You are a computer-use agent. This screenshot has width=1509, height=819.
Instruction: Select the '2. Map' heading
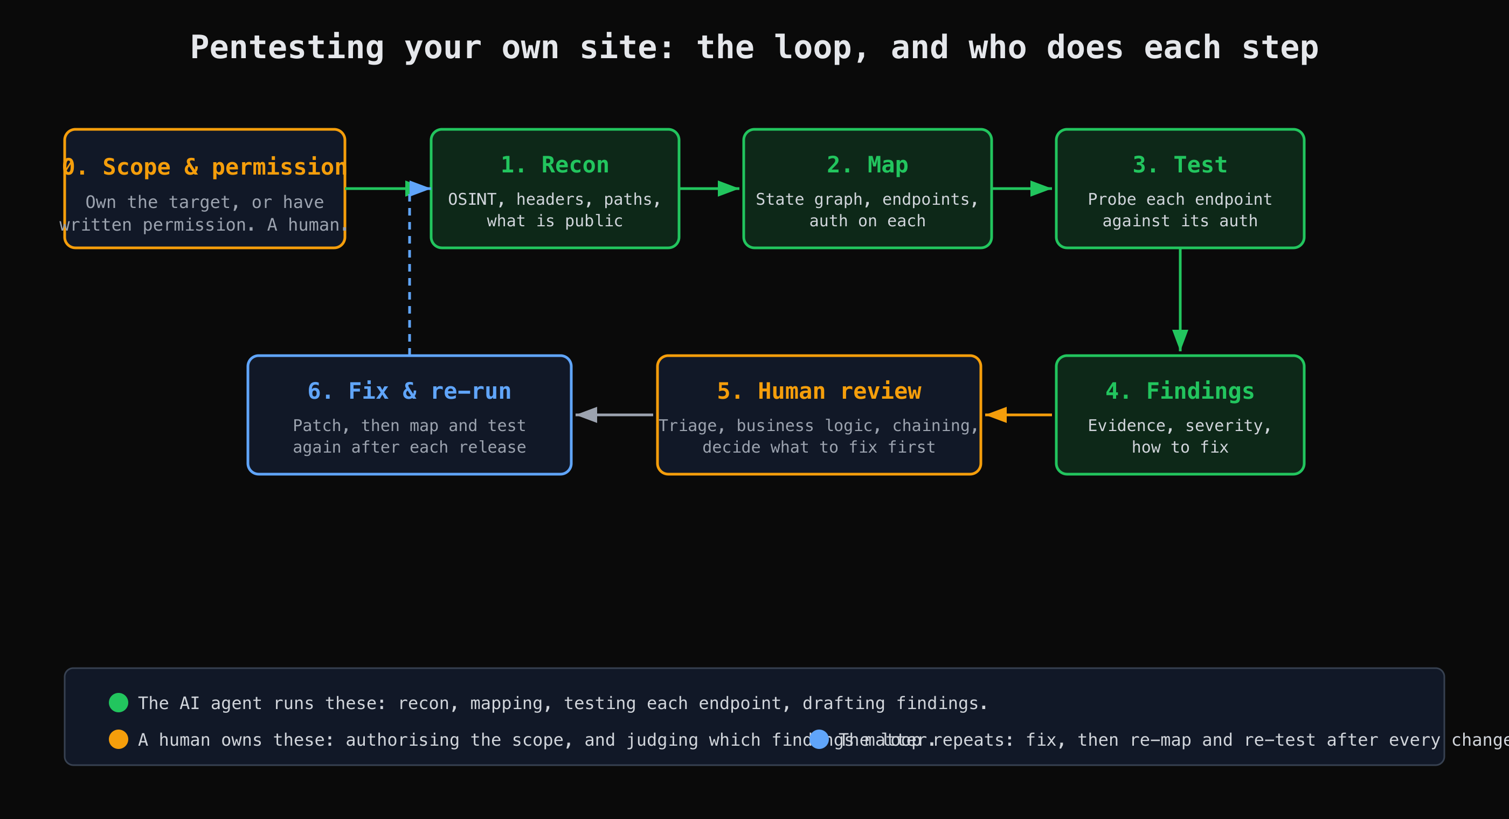(868, 165)
